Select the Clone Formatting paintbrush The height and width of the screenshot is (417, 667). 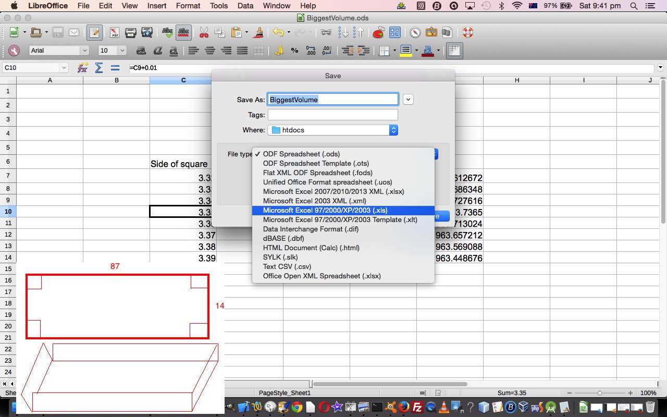coord(257,32)
